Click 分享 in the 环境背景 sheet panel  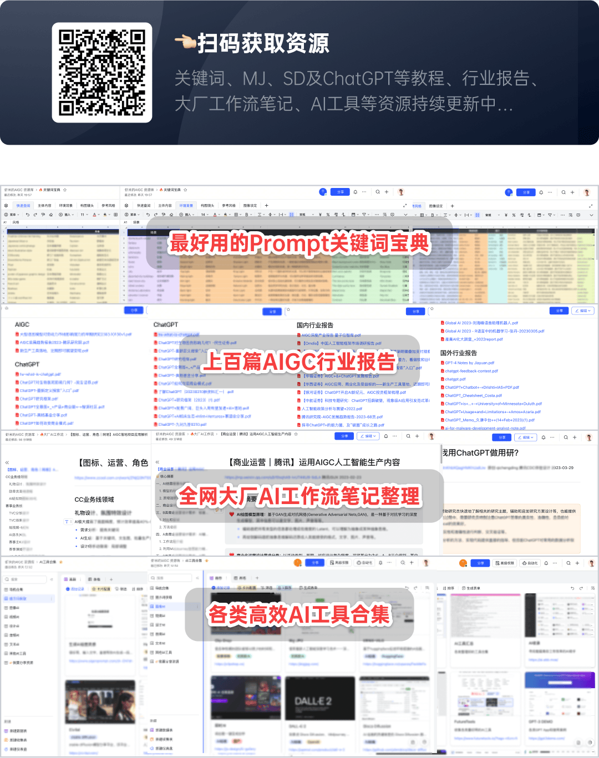[x=340, y=192]
